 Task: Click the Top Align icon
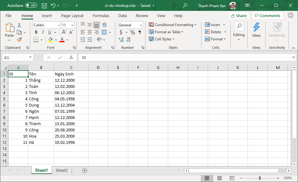tap(83, 25)
